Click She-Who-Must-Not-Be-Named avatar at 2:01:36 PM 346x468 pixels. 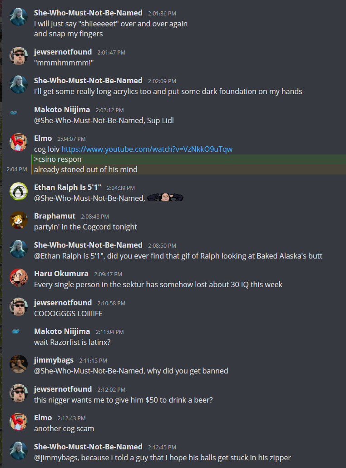19,17
